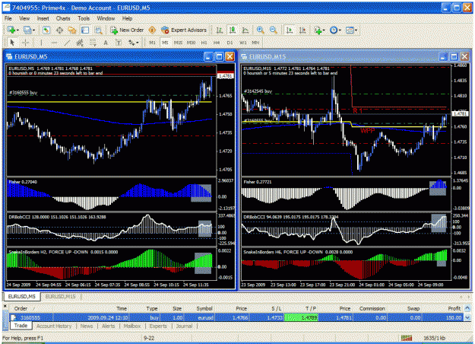
Task: Select the text label tool
Action: tap(119, 43)
